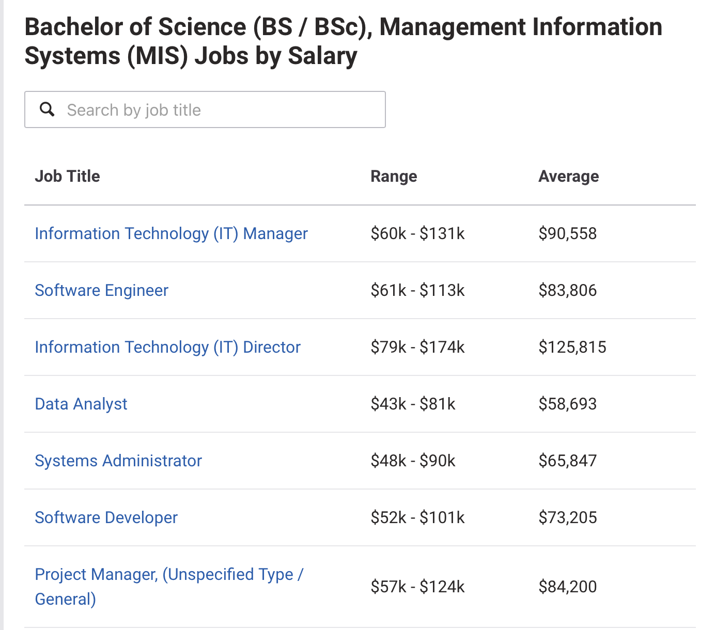
Task: Open the Software Engineer job link
Action: click(x=101, y=290)
